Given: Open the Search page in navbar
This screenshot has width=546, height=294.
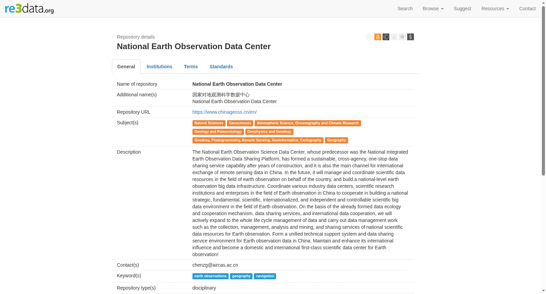Looking at the screenshot, I should [405, 9].
